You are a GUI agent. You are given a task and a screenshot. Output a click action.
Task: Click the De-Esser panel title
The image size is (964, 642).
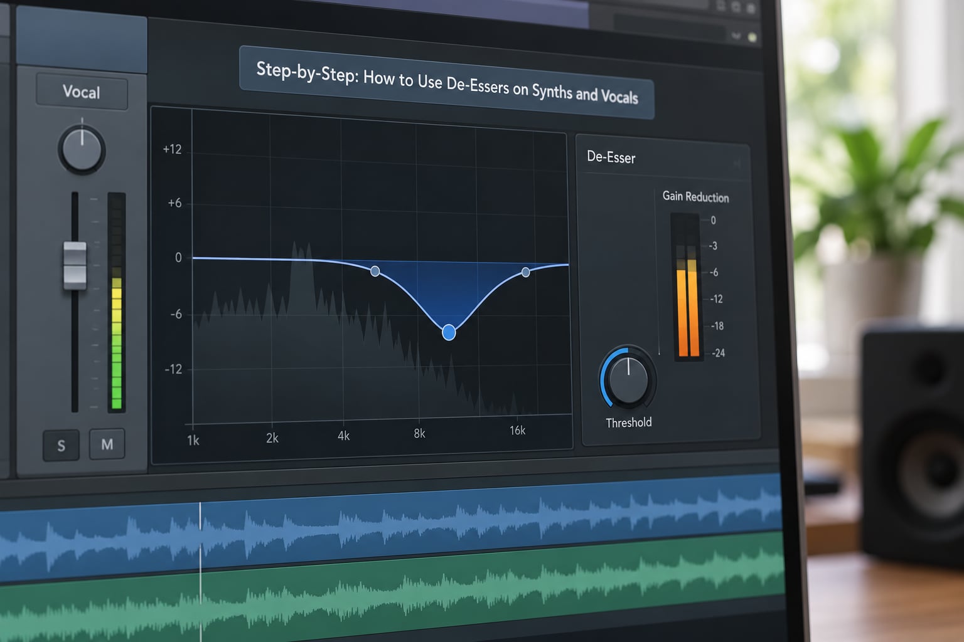(611, 157)
